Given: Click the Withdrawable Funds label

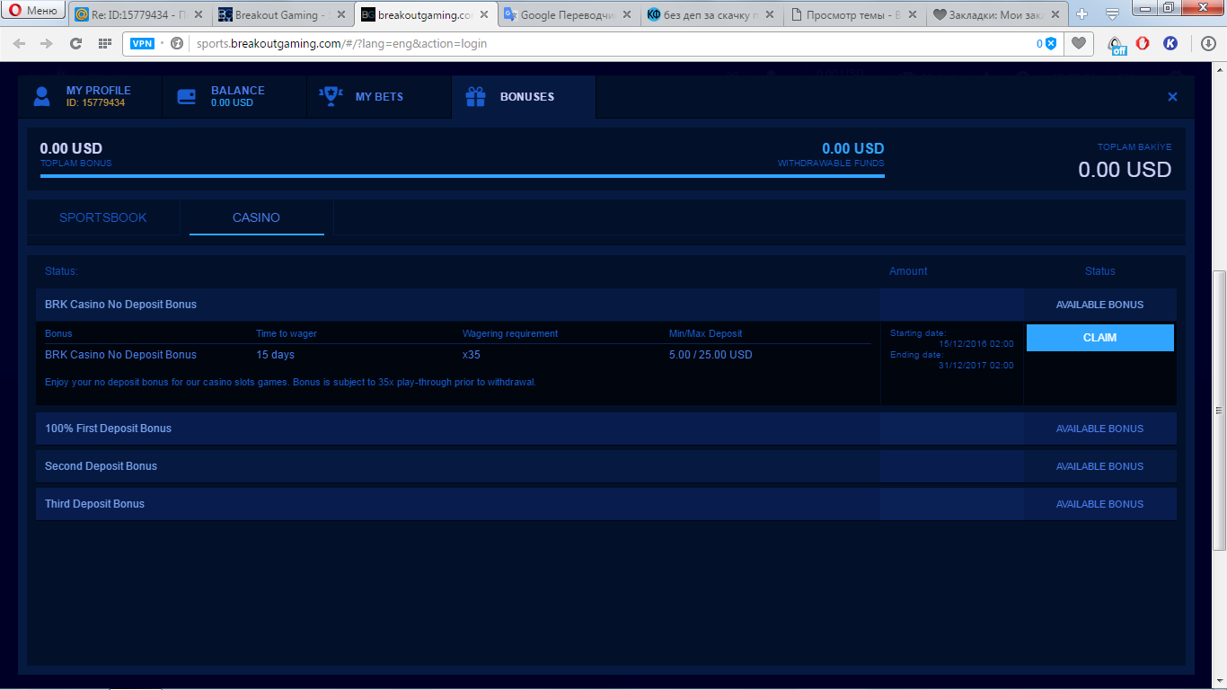Looking at the screenshot, I should tap(831, 164).
